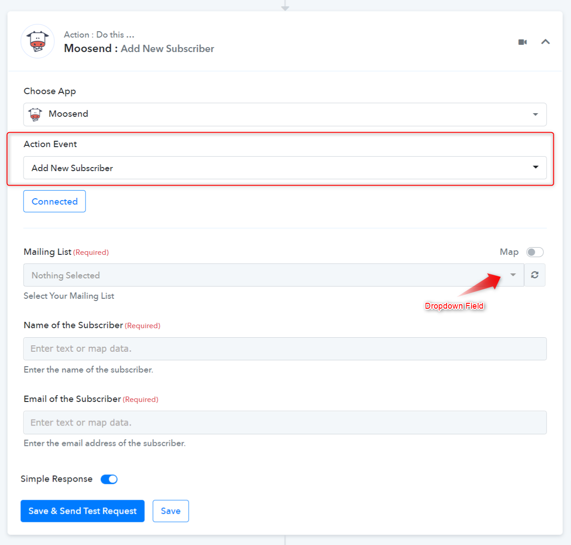Click Save & Send Test Request
Viewport: 571px width, 545px height.
click(82, 511)
